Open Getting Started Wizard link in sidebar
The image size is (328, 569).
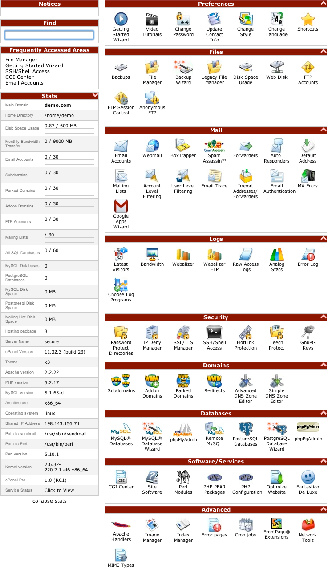click(34, 65)
